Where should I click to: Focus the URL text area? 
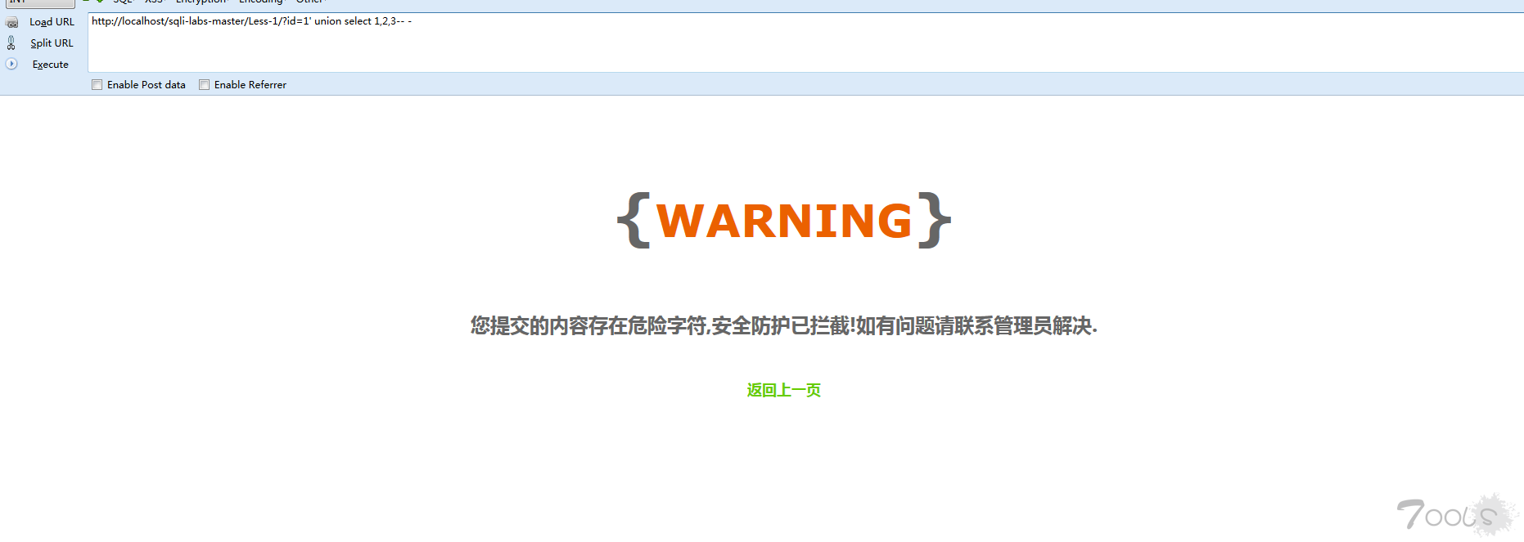[x=805, y=43]
